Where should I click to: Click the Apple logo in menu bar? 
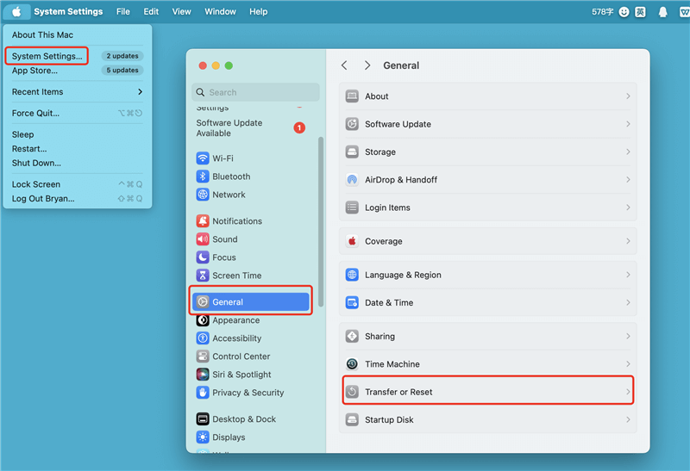pos(16,12)
